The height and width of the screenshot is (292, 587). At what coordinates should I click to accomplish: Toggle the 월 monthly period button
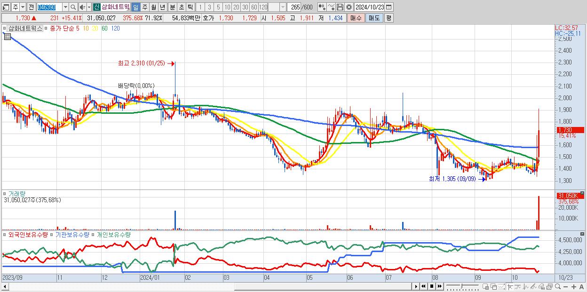click(153, 7)
